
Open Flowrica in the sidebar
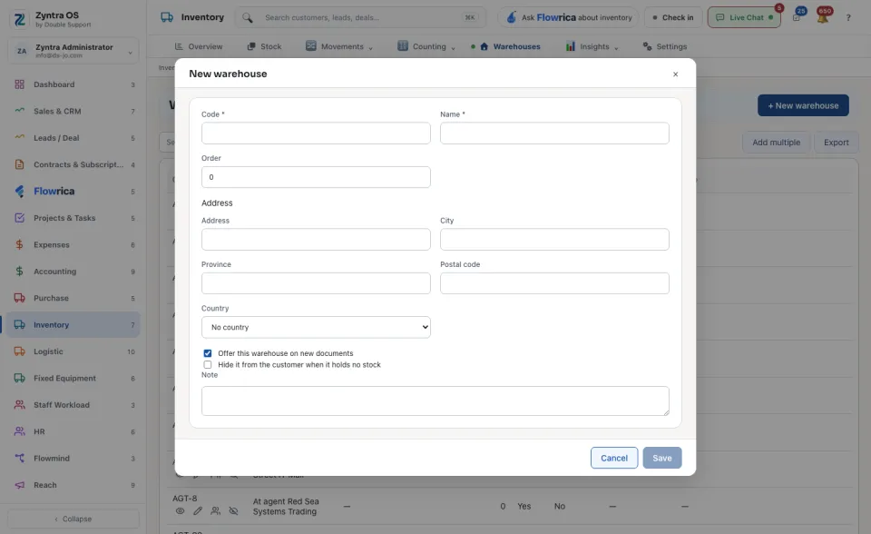73,192
